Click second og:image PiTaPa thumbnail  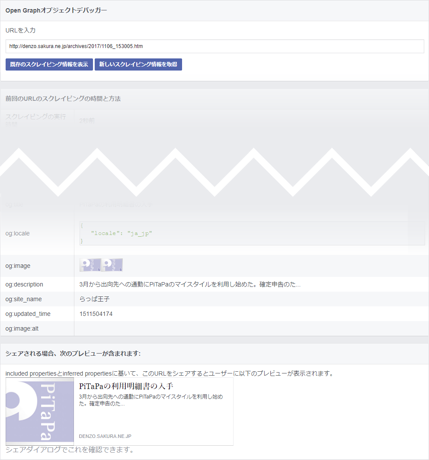click(x=112, y=265)
